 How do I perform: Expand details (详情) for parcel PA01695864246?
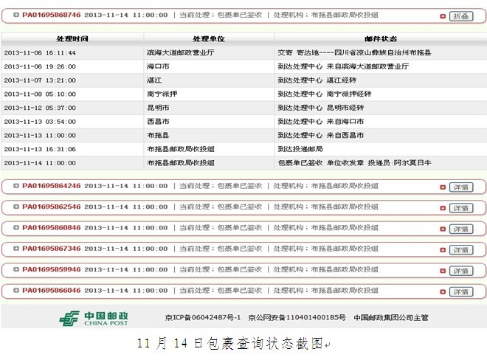pos(460,187)
